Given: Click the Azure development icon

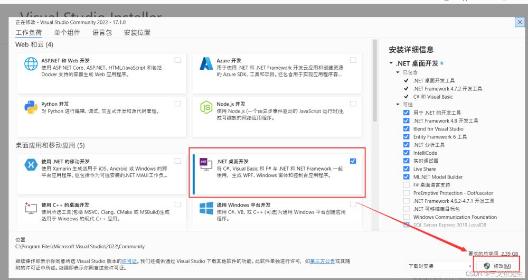Looking at the screenshot, I should [206, 64].
